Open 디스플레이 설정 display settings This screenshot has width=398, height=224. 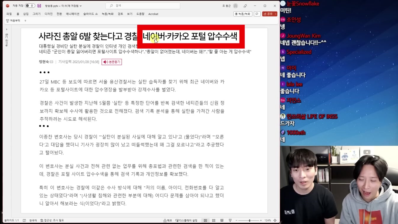pyautogui.click(x=186, y=220)
